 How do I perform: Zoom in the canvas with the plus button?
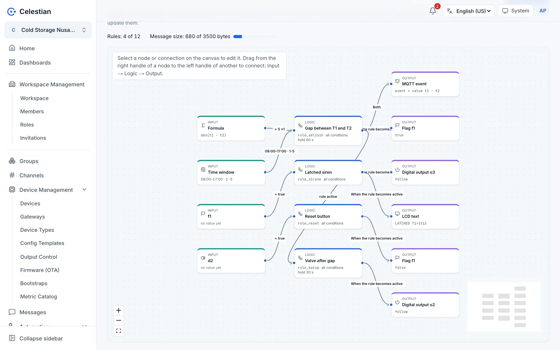pos(118,310)
